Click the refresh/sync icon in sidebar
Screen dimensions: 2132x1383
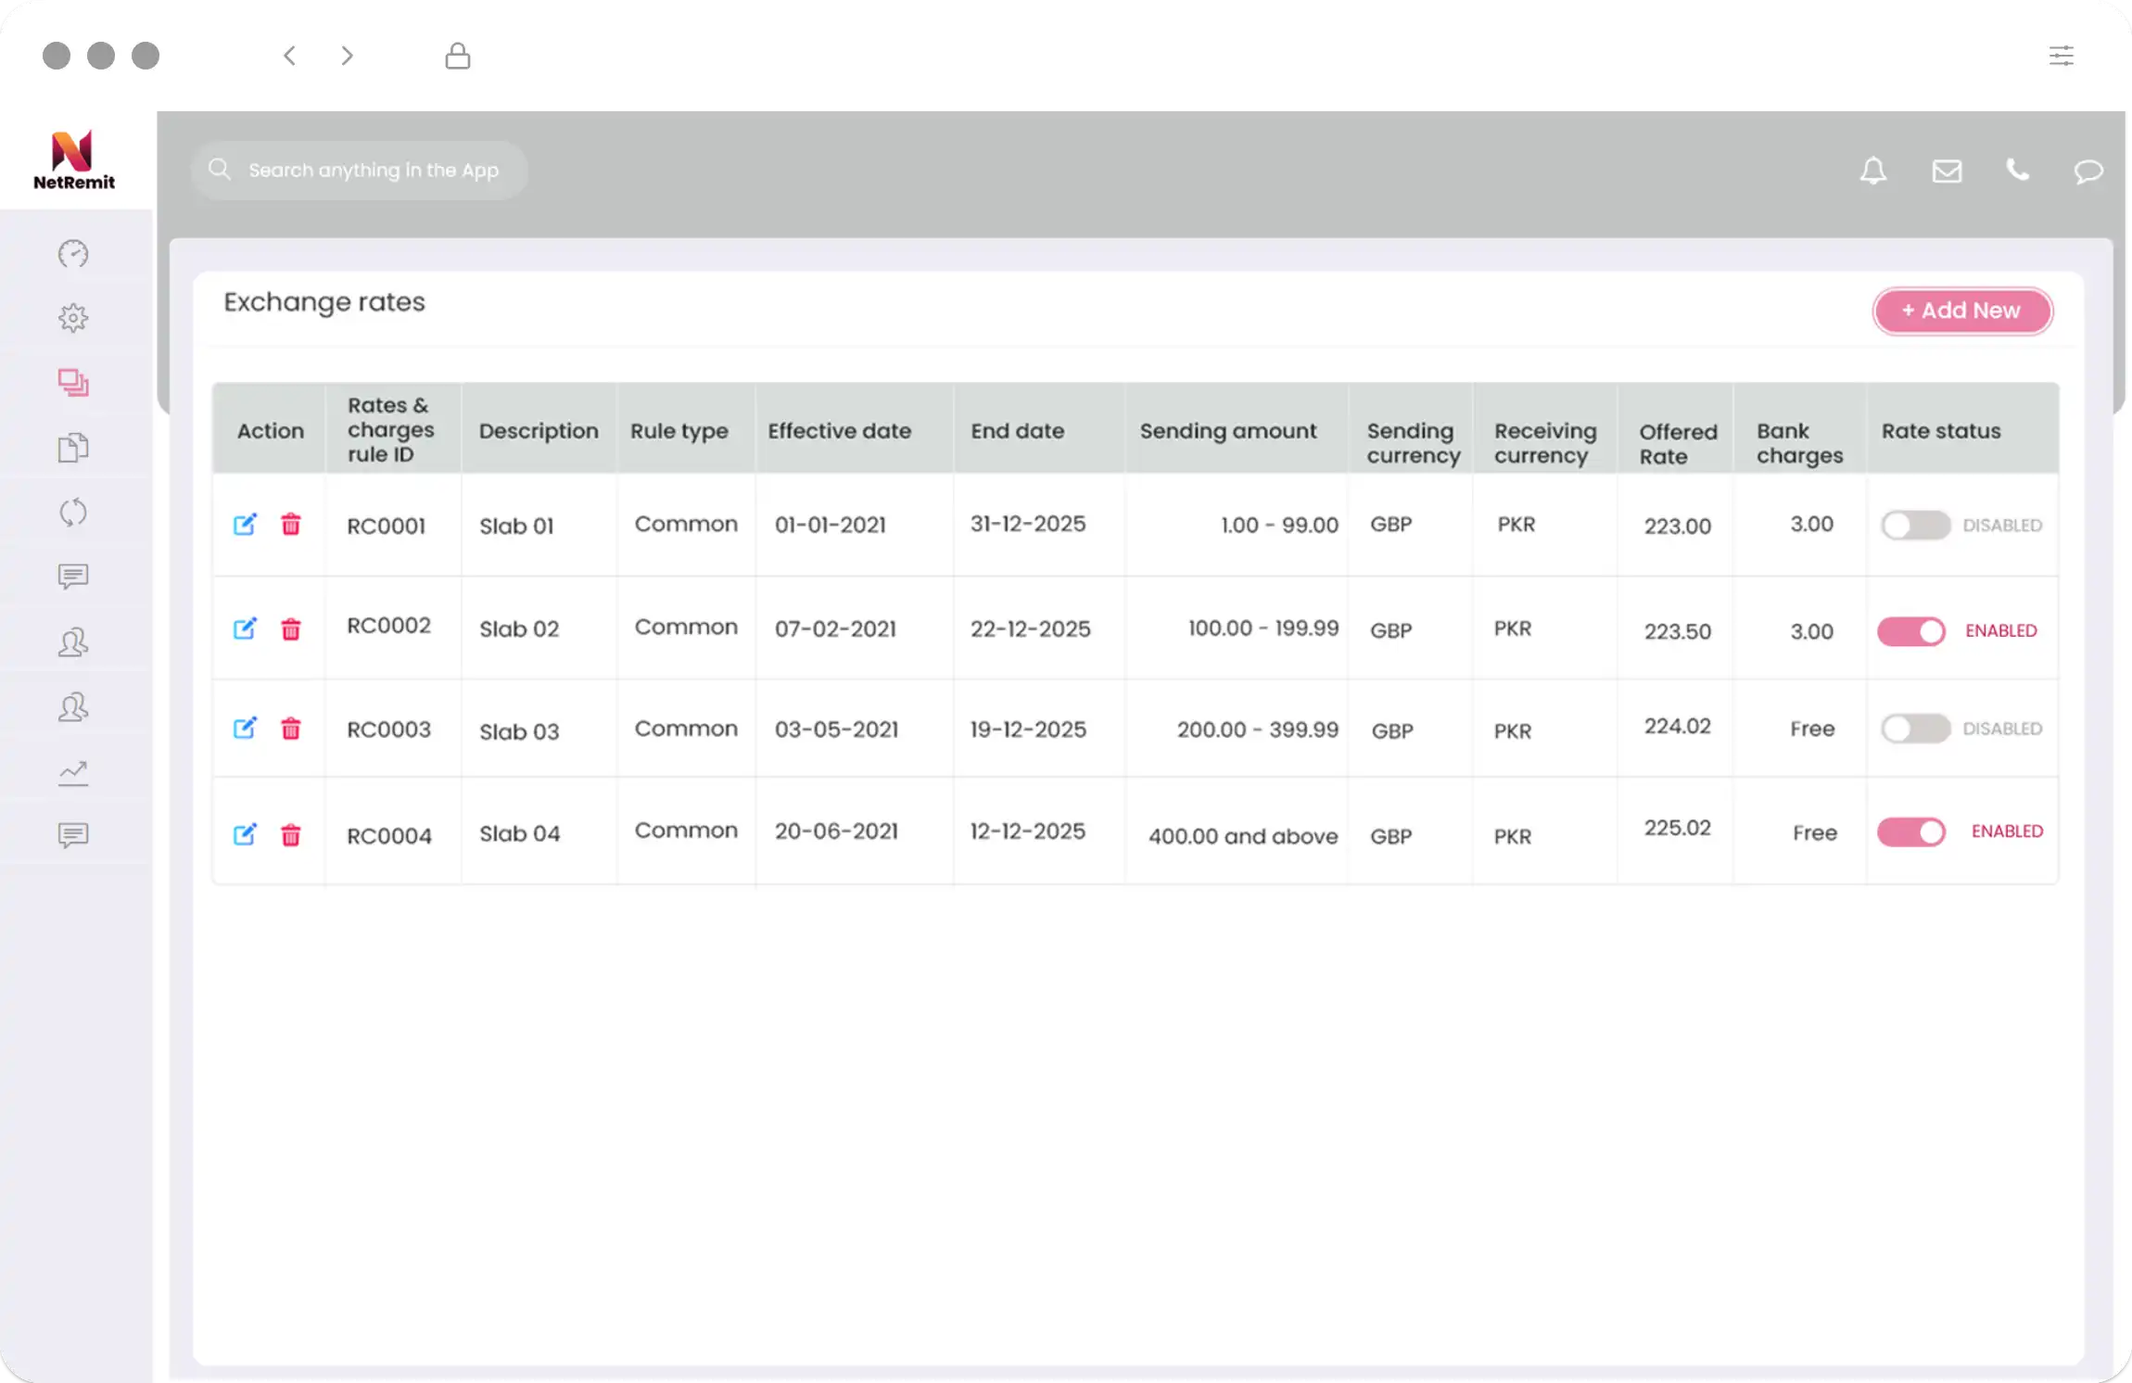[x=73, y=513]
